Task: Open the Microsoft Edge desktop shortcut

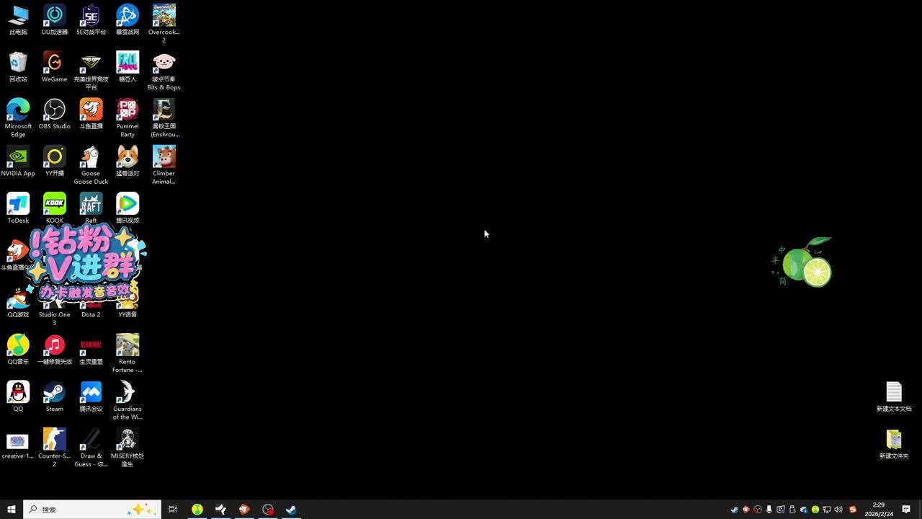Action: [18, 110]
